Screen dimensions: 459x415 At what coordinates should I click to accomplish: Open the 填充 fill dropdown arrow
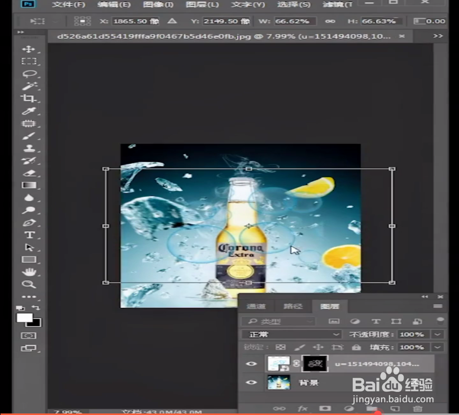(438, 347)
